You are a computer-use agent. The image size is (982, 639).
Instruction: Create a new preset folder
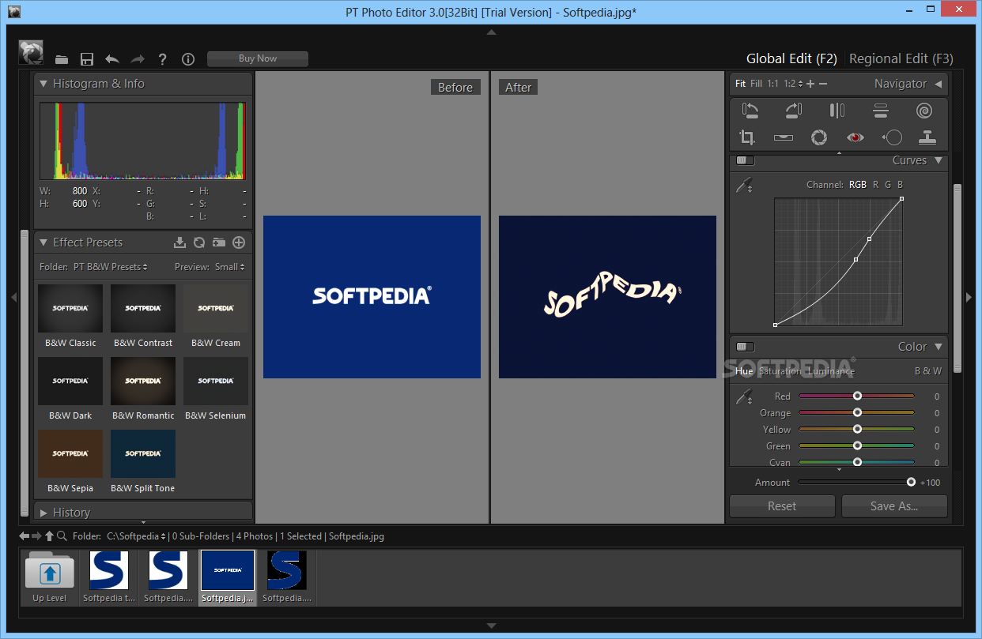coord(219,242)
